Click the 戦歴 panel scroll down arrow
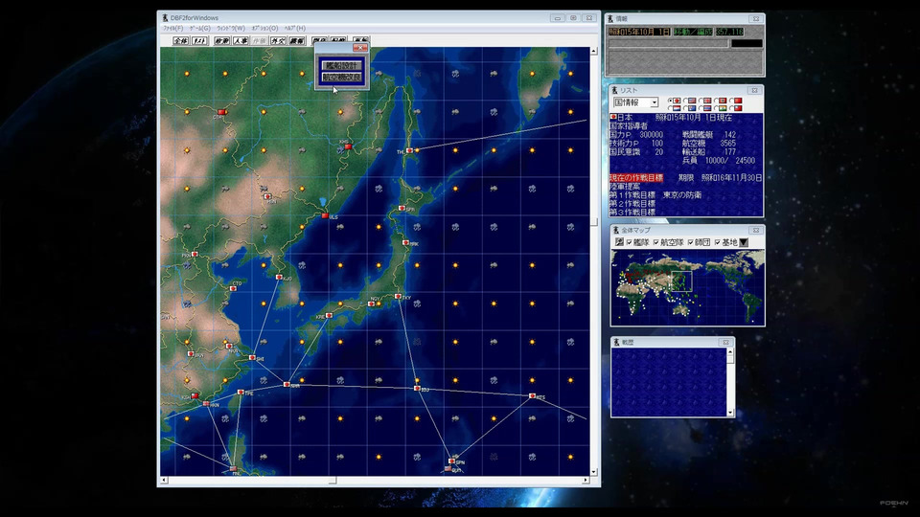Screen dimensions: 920x517 (x=730, y=413)
